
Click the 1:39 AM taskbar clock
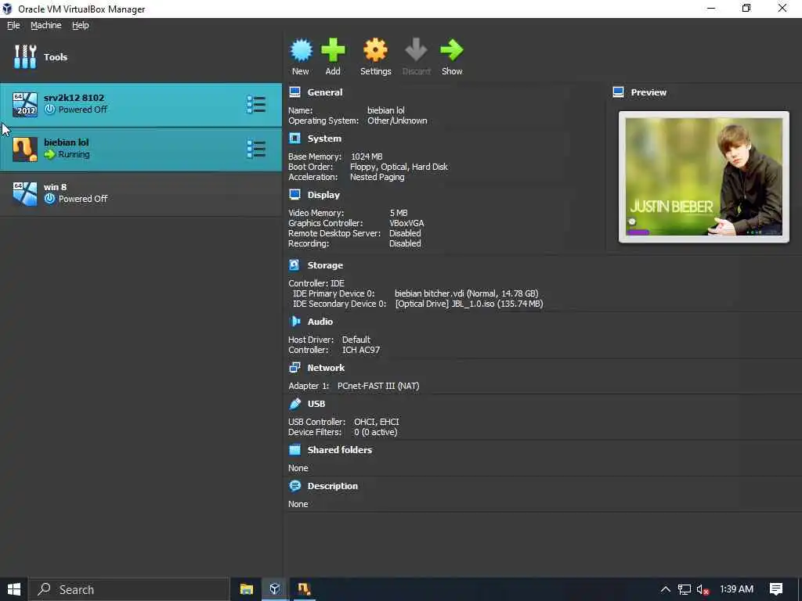pos(736,589)
